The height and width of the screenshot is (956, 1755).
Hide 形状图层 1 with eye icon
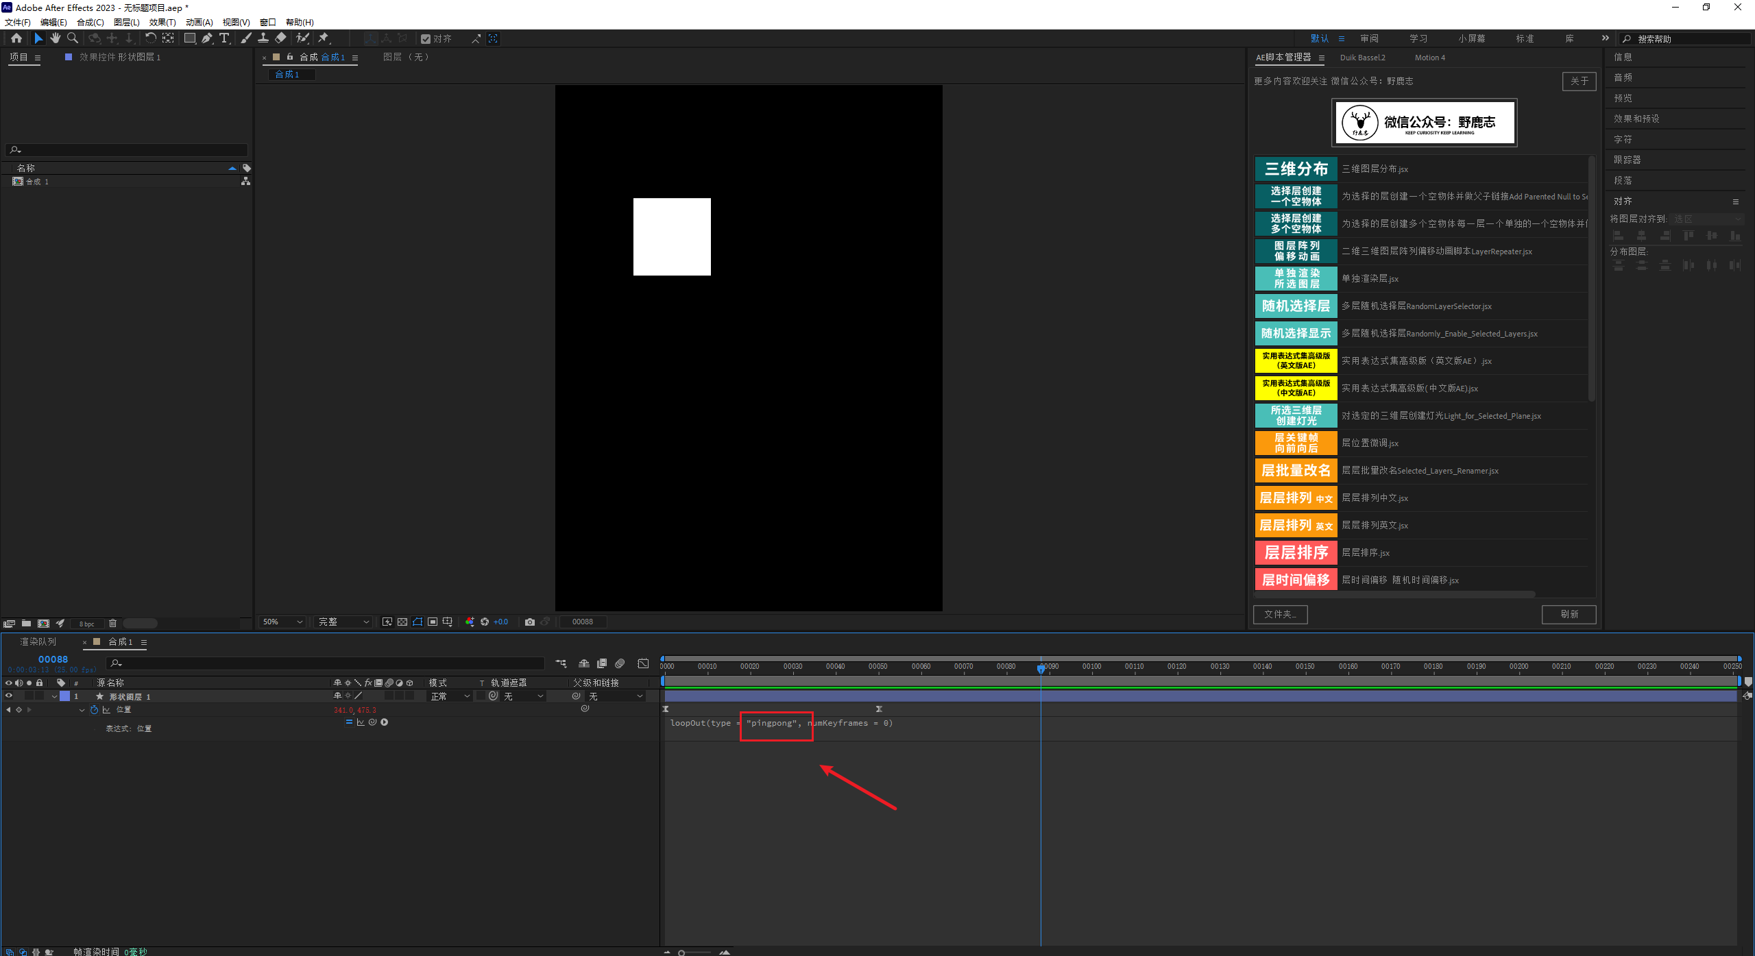9,696
